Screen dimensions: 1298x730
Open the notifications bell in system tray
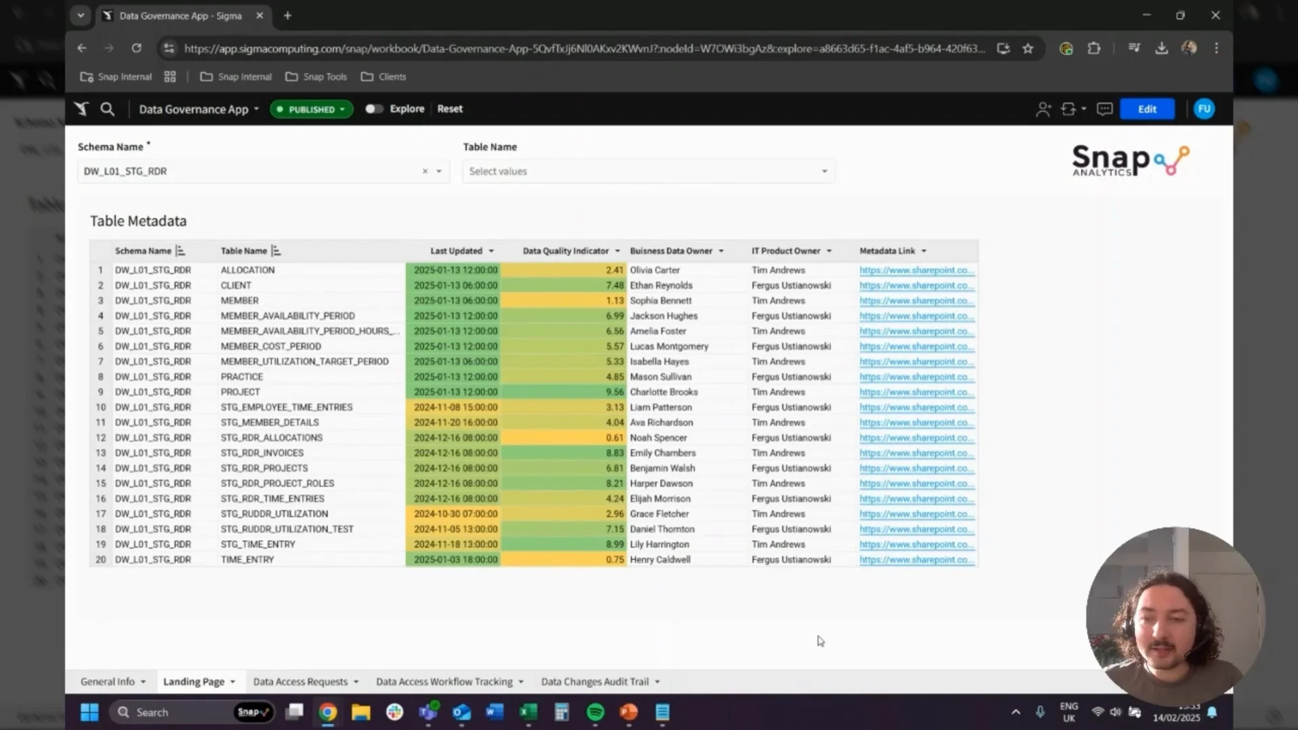pos(1212,712)
